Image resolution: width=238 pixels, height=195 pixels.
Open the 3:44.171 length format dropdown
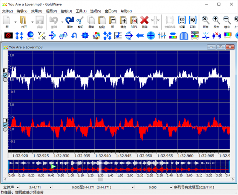(x=50, y=188)
